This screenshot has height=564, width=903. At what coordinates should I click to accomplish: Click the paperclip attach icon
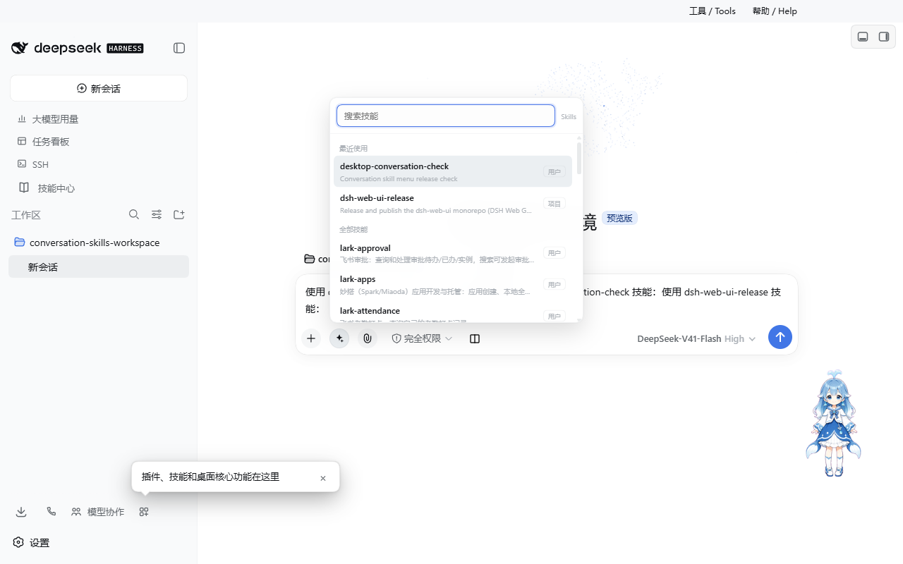click(368, 338)
